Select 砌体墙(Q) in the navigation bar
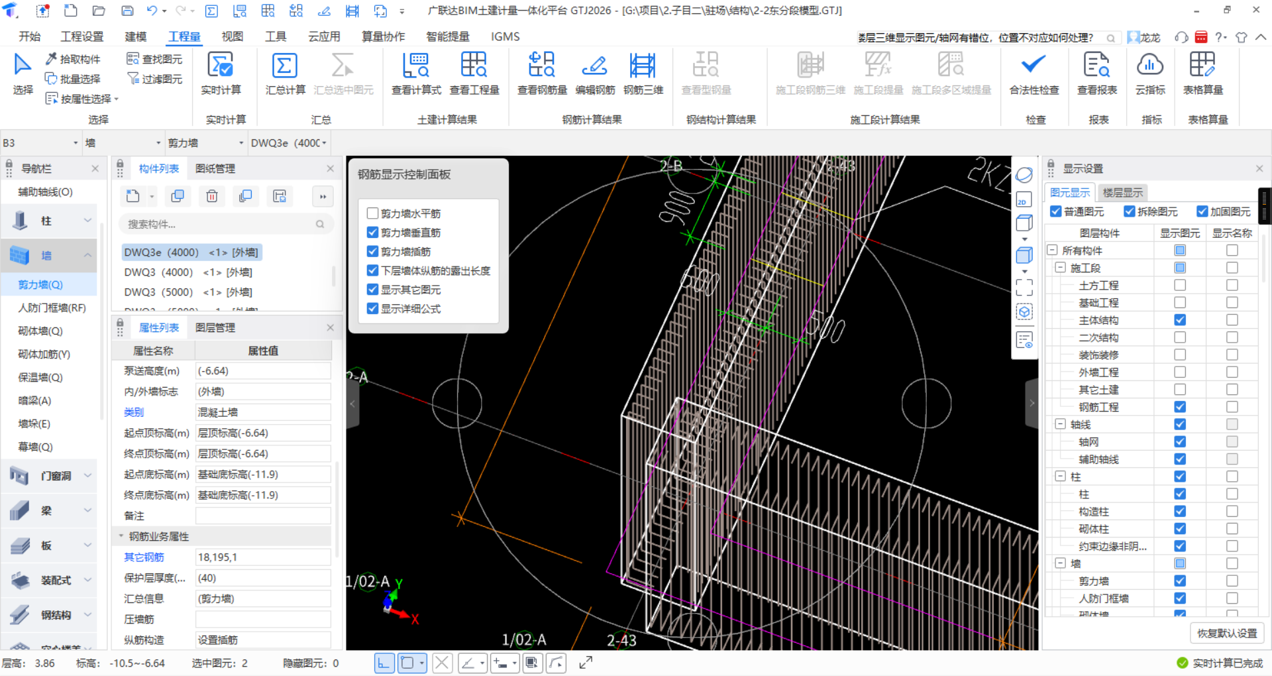Image resolution: width=1272 pixels, height=676 pixels. click(x=40, y=331)
